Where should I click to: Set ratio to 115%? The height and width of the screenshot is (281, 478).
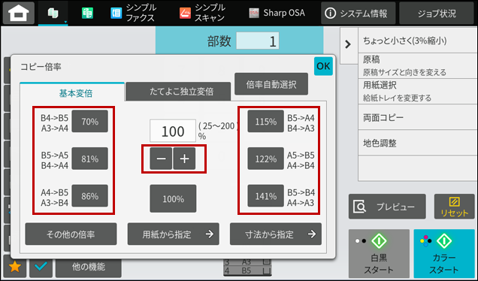(265, 121)
